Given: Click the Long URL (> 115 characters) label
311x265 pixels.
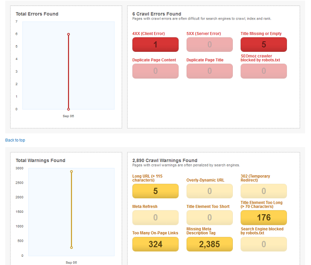Looking at the screenshot, I should click(x=147, y=178).
